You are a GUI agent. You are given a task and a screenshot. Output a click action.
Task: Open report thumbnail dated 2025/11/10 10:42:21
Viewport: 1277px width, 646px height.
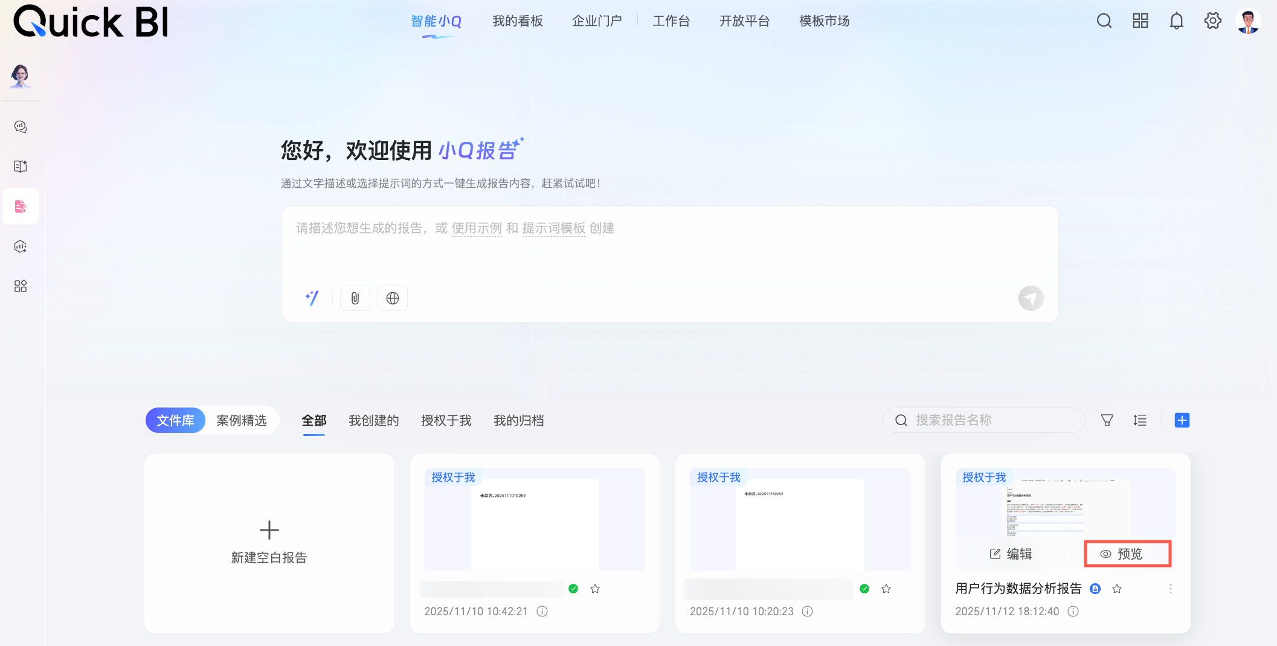click(535, 519)
